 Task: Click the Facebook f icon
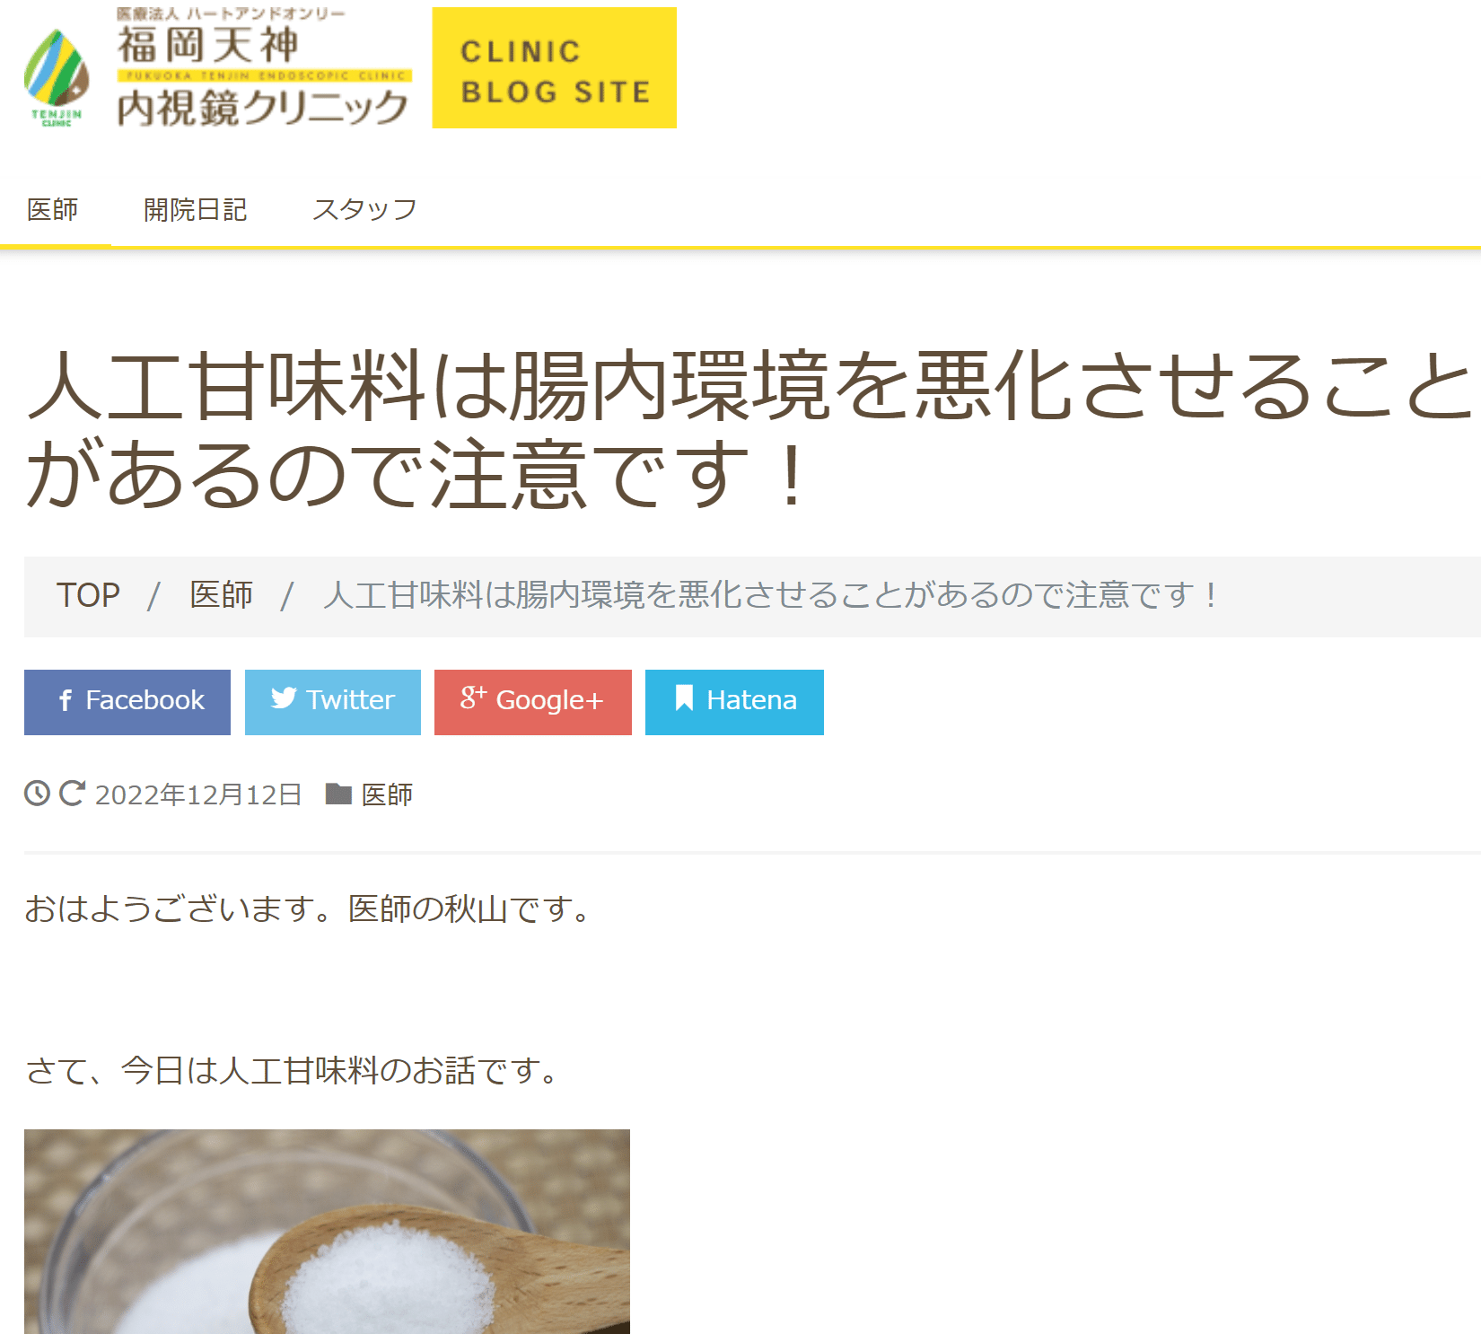point(66,700)
